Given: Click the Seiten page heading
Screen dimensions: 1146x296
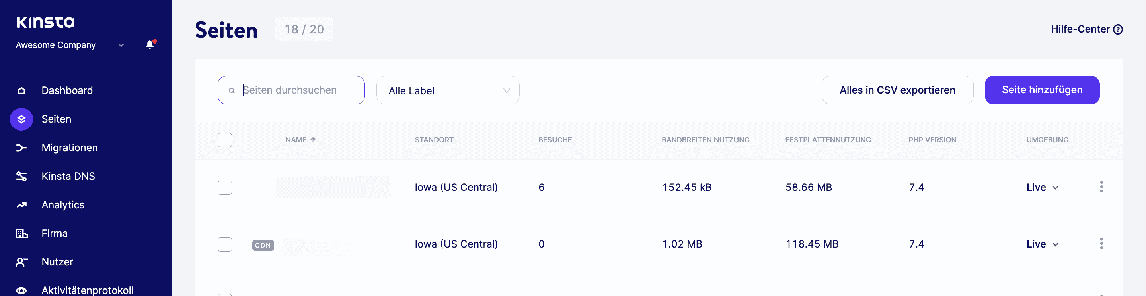Looking at the screenshot, I should coord(226,30).
